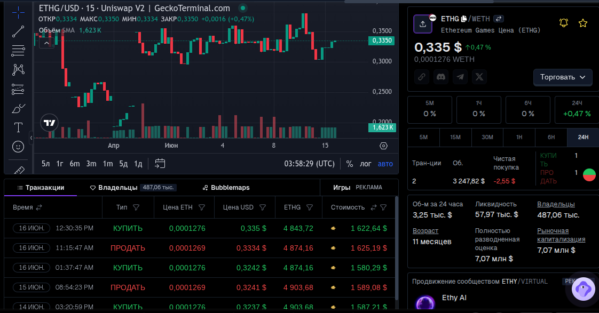The height and width of the screenshot is (313, 599).
Task: Click the TradingView logo on chart
Action: pos(49,123)
